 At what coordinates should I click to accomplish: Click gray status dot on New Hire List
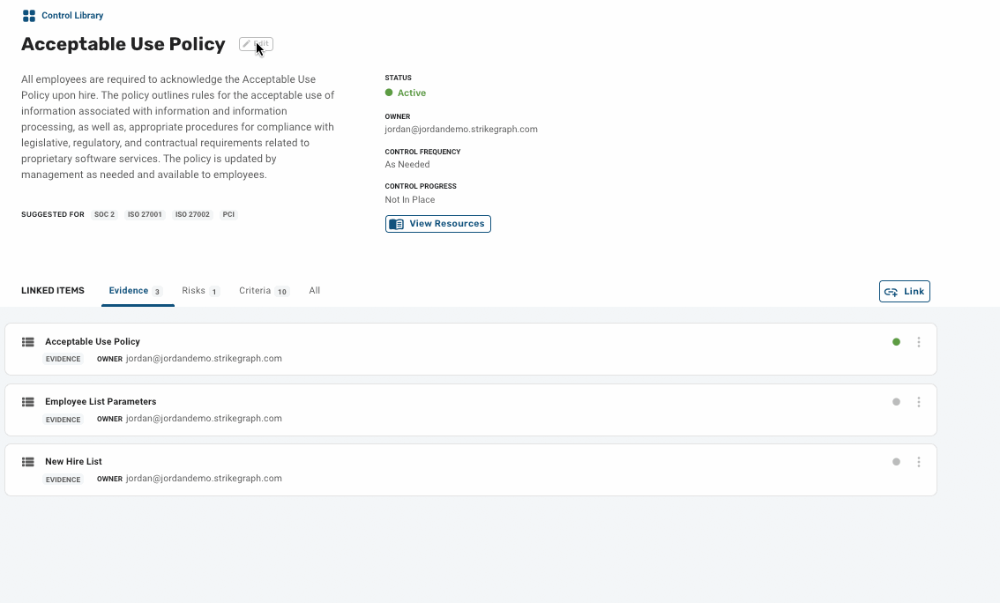tap(896, 462)
